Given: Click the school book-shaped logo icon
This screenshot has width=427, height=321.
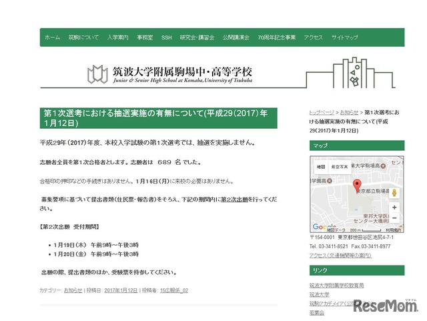Looking at the screenshot, I should click(x=97, y=74).
